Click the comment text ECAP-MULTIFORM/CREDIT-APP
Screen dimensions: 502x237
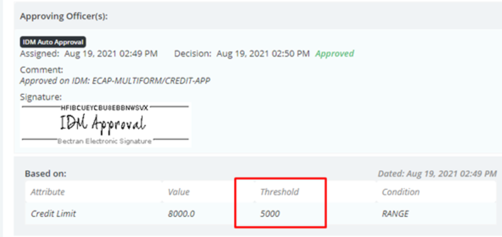tap(151, 81)
